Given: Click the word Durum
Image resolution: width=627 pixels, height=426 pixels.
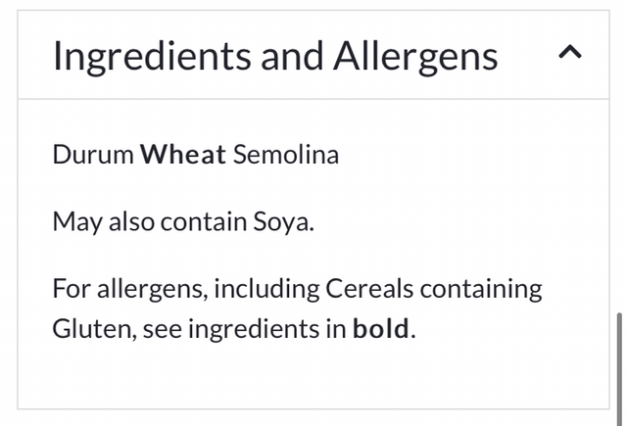Looking at the screenshot, I should 93,155.
